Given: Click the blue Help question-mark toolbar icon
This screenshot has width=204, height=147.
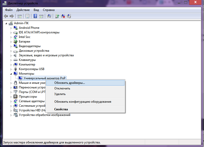Looking at the screenshot, I should click(x=35, y=16).
